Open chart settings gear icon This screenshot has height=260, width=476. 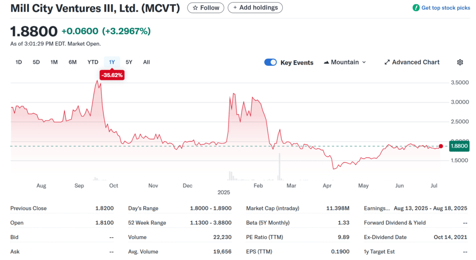click(x=460, y=62)
